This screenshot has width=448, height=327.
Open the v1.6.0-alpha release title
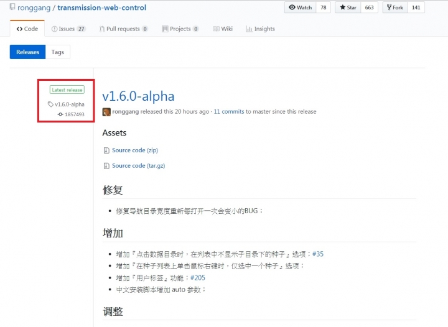coord(138,96)
